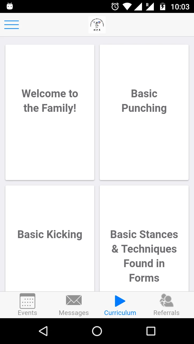Tap the Android home button
The image size is (194, 344).
pyautogui.click(x=97, y=331)
